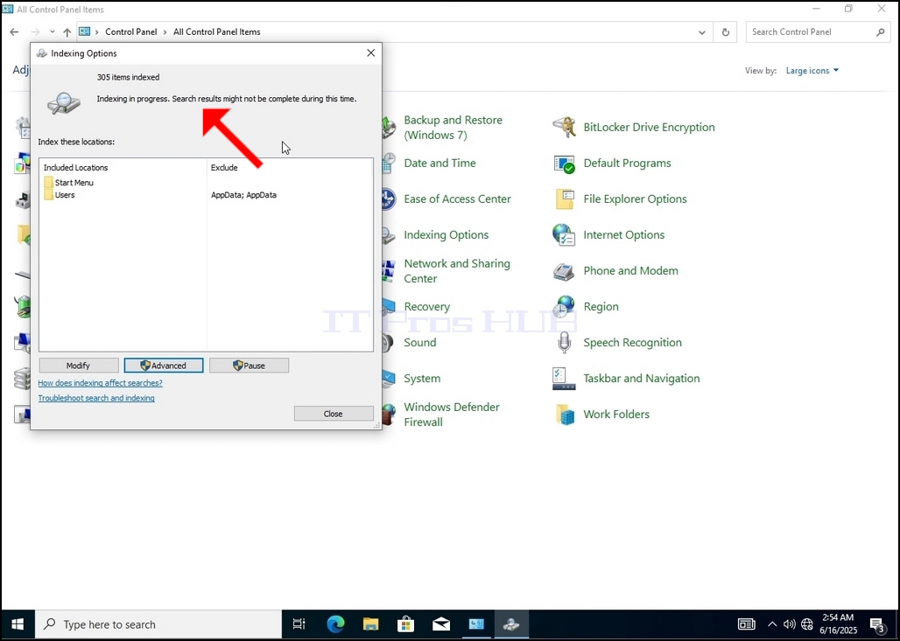Click the 'AppData; AppData' exclude entry

[244, 195]
